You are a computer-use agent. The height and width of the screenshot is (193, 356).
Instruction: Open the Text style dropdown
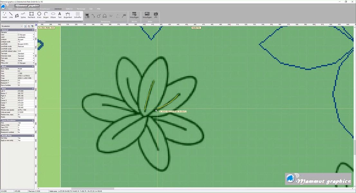coord(33,53)
